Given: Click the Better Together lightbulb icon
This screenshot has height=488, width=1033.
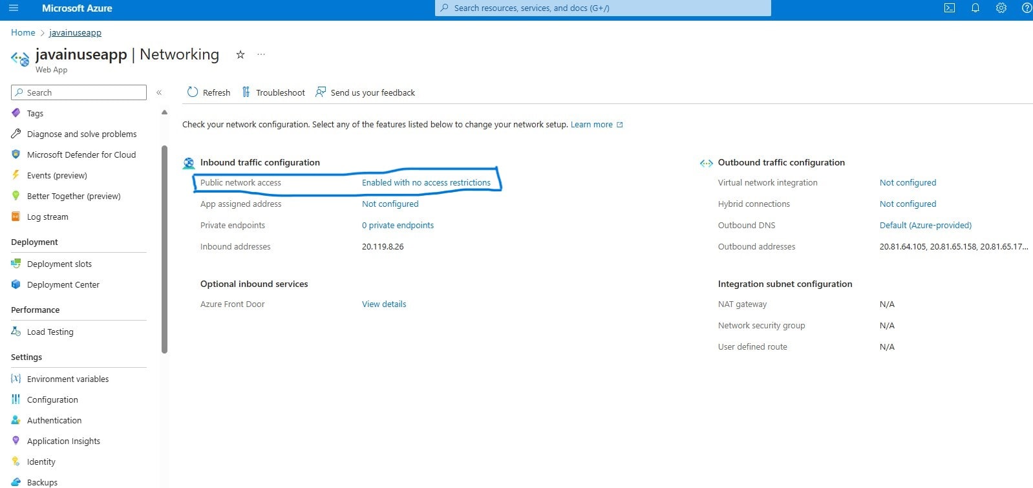Looking at the screenshot, I should [16, 196].
